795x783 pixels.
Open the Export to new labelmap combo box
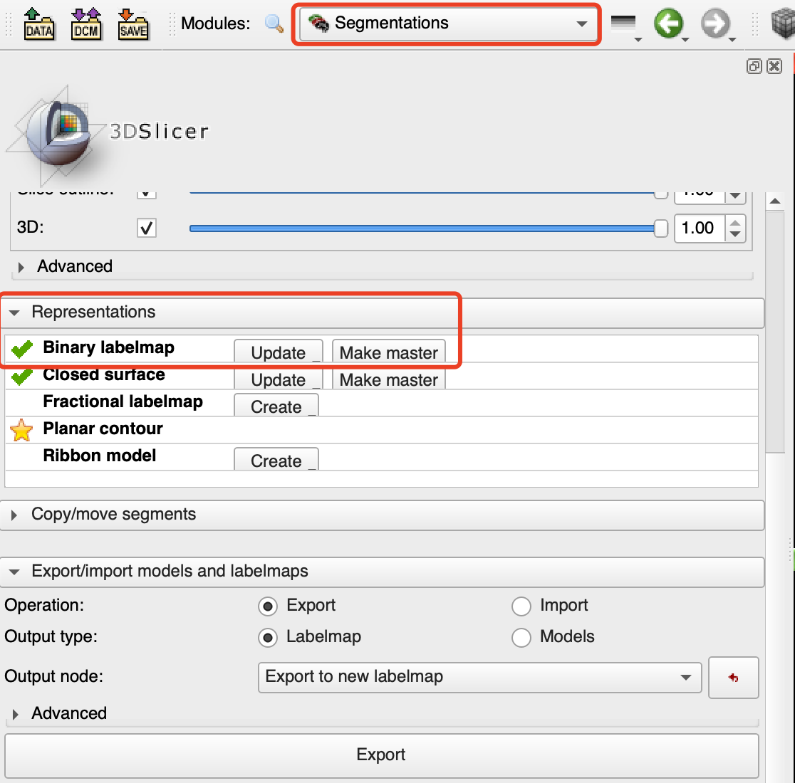tap(479, 677)
